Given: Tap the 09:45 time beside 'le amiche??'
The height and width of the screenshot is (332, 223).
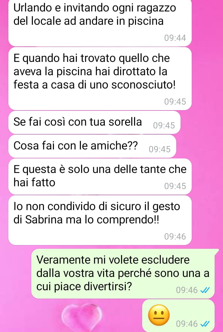Looking at the screenshot, I should pos(160,149).
